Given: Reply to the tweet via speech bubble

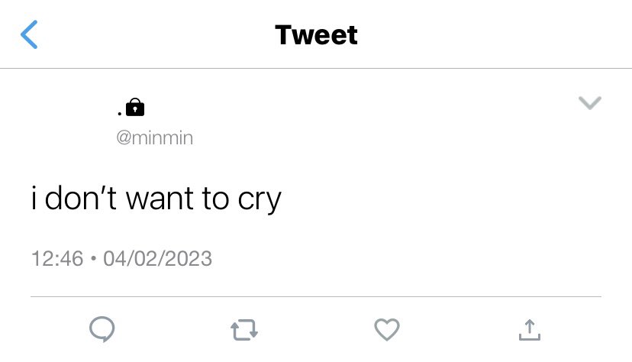Looking at the screenshot, I should coord(102,329).
